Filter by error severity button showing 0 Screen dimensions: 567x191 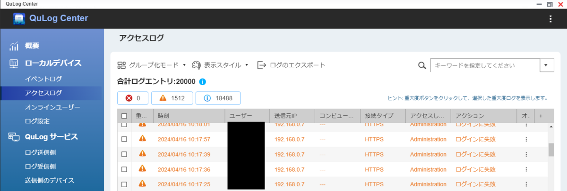coord(133,98)
